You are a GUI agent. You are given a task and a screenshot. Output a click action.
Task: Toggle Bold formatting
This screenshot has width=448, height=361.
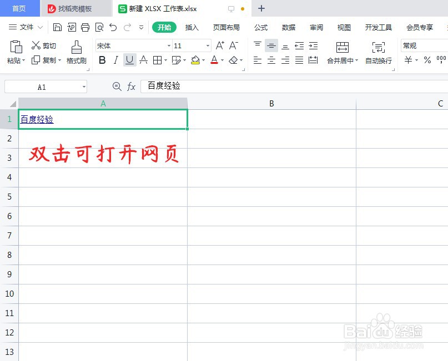click(x=102, y=60)
